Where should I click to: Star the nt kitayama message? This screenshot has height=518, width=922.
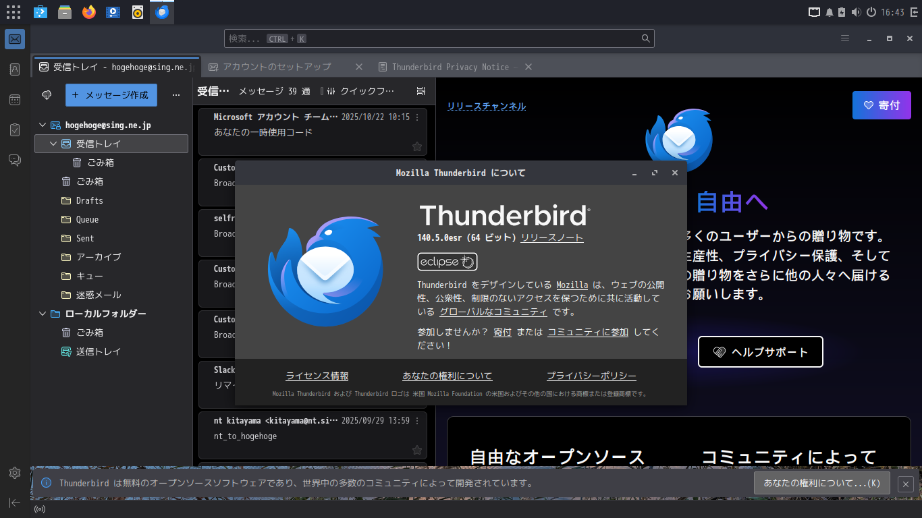click(417, 450)
